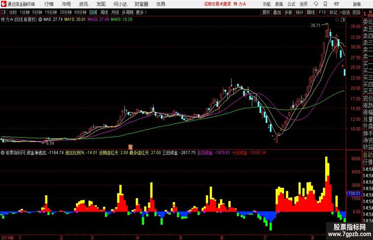Switch to 30分钟 period
The image size is (373, 240).
point(66,12)
